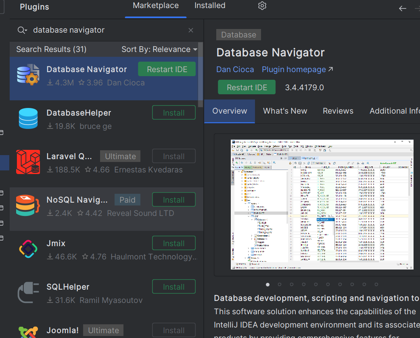The width and height of the screenshot is (420, 338).
Task: Clear the plugin search text
Action: pyautogui.click(x=191, y=30)
